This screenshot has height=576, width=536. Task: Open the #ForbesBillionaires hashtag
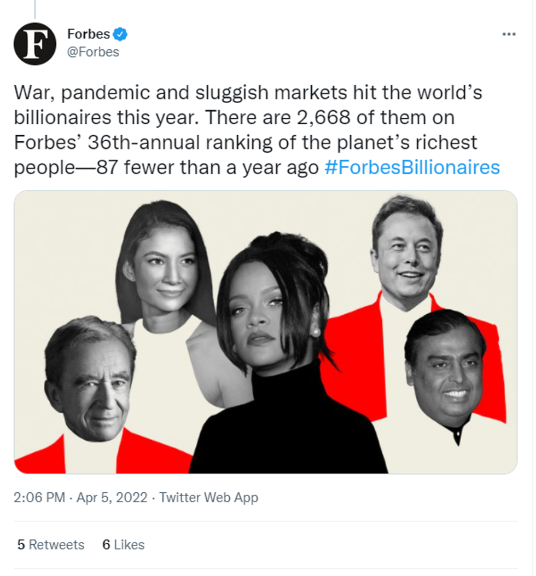point(412,167)
